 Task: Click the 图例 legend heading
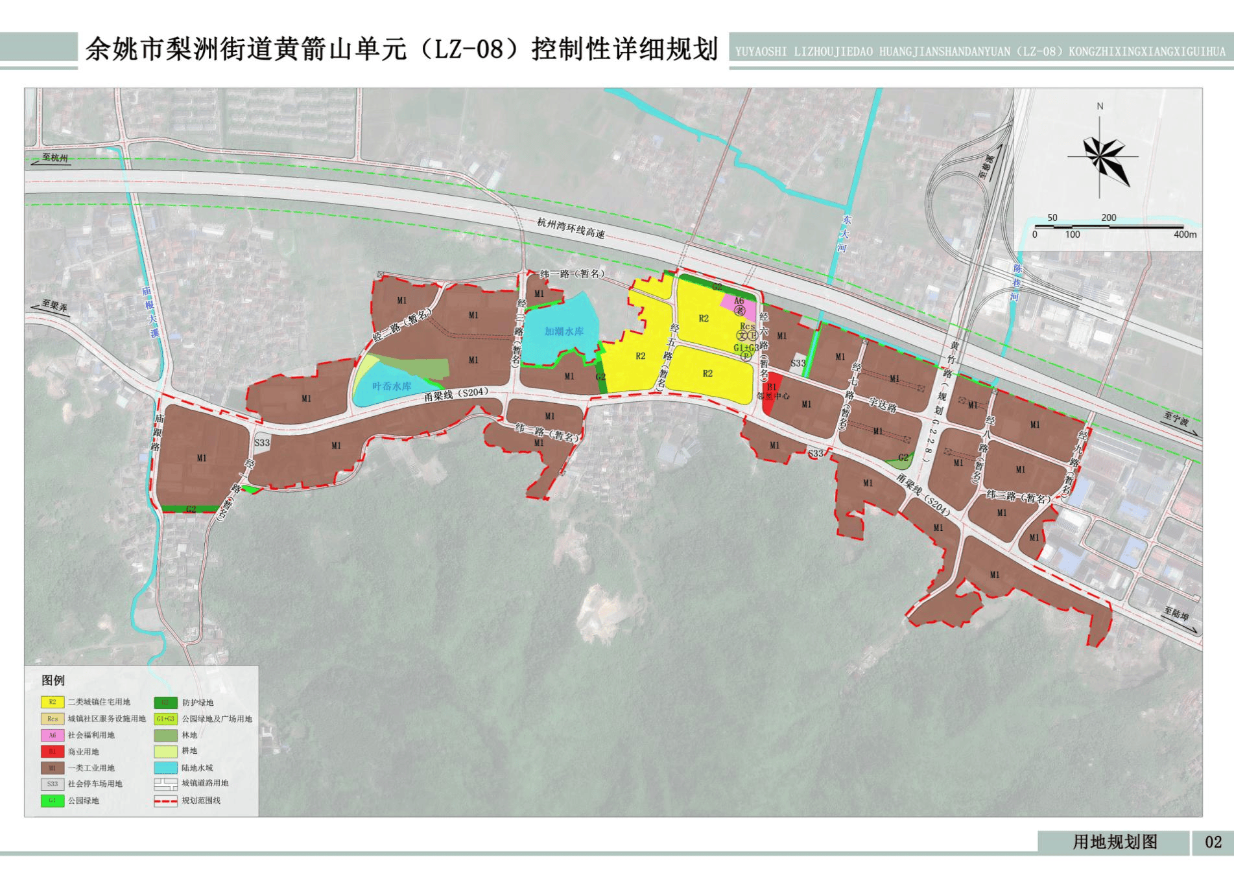click(x=53, y=681)
